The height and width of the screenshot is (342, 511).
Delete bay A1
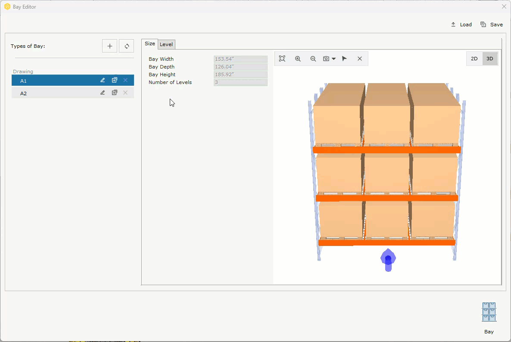point(125,80)
